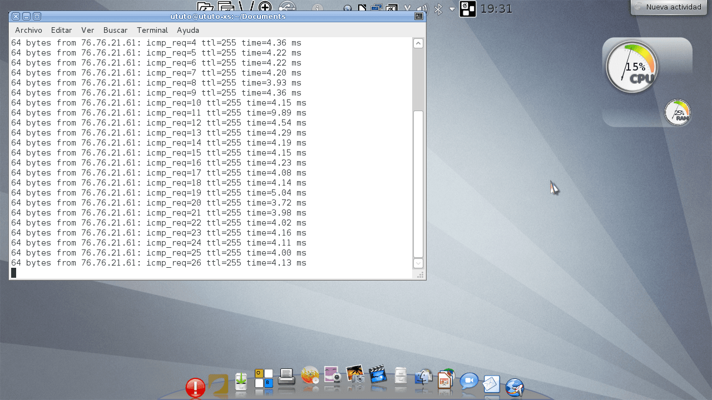Click the RAM usage gauge widget
The height and width of the screenshot is (400, 712).
click(x=678, y=113)
